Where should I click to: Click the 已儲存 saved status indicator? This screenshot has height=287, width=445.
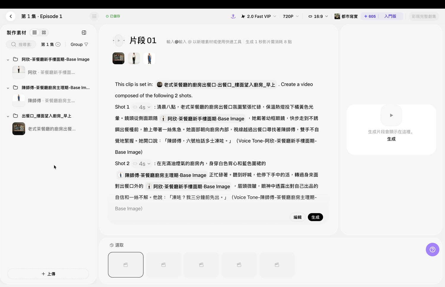pos(113,16)
